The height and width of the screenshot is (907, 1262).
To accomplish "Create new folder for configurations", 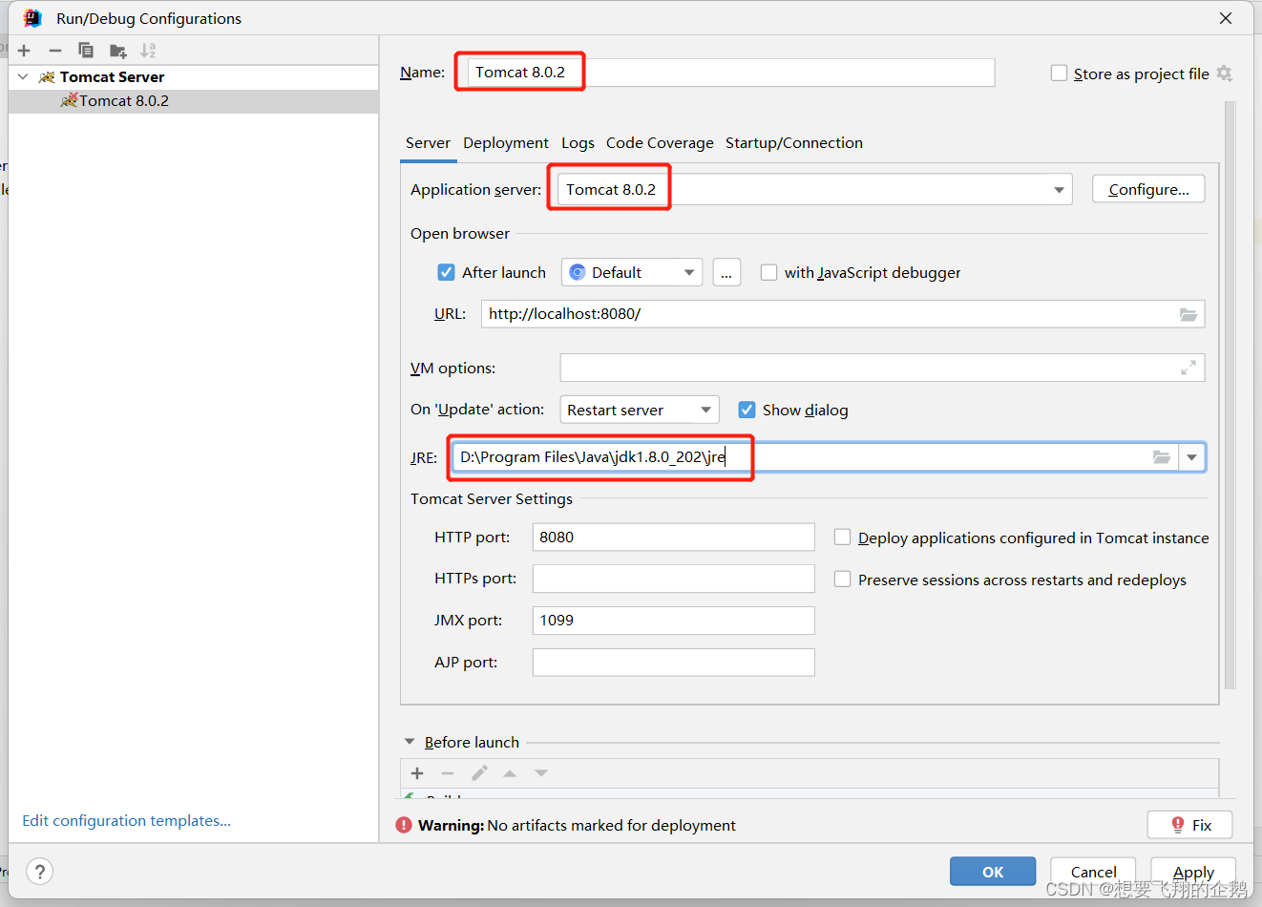I will point(117,51).
